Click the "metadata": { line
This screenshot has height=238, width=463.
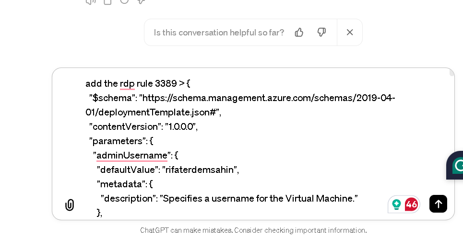[125, 184]
